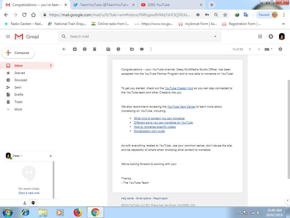Bookmark this page with the star
The width and height of the screenshot is (290, 218).
click(225, 15)
